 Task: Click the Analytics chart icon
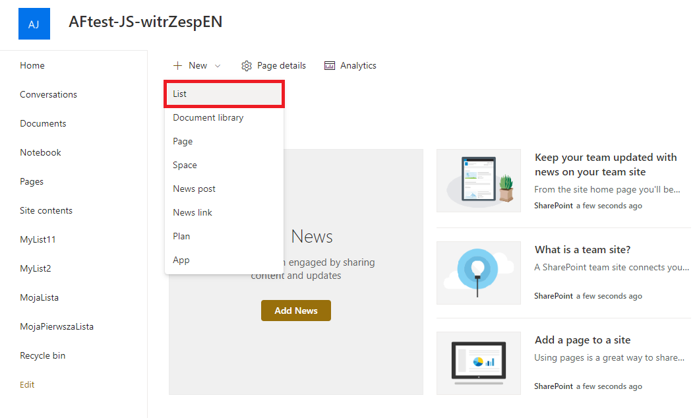click(x=330, y=66)
